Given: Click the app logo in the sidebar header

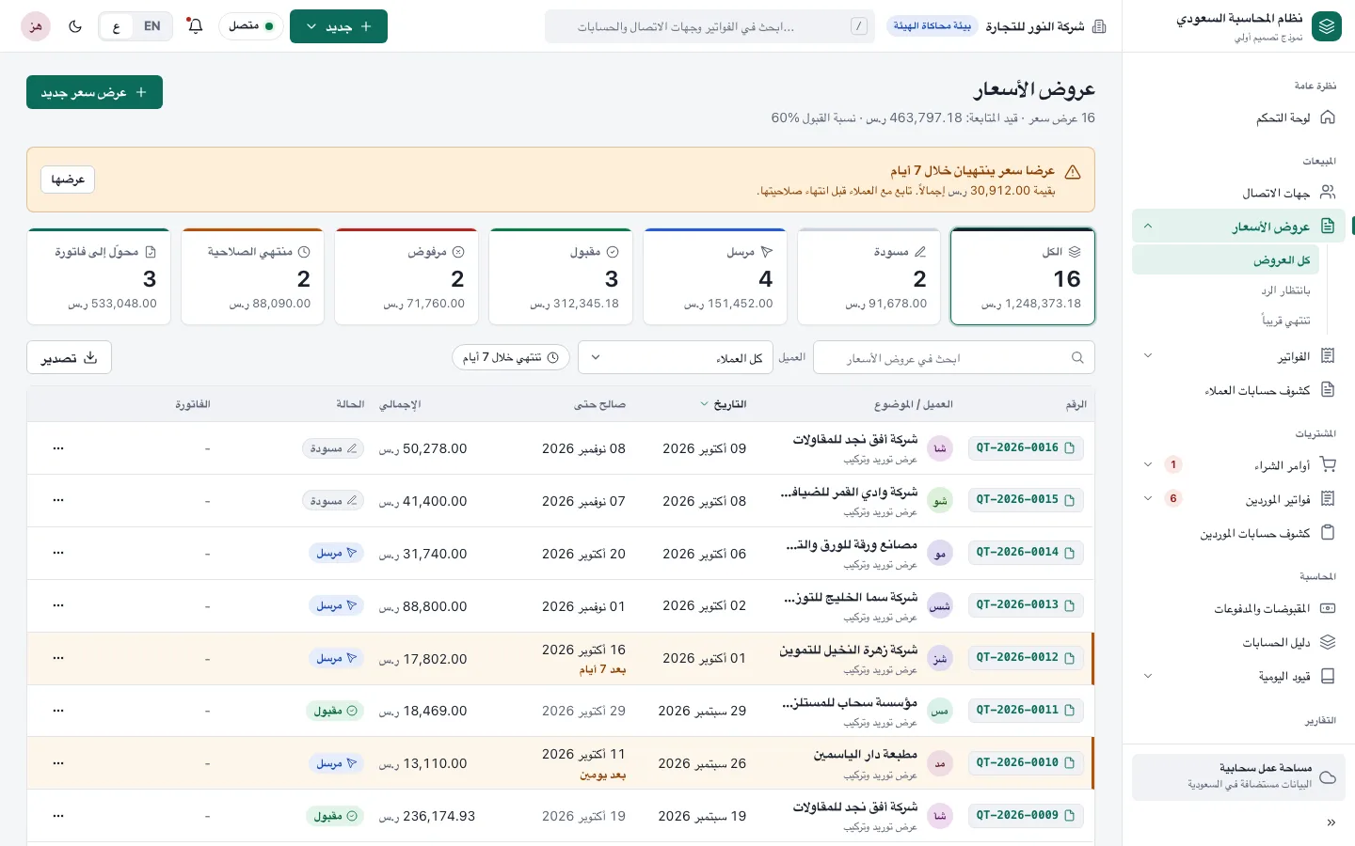Looking at the screenshot, I should tap(1327, 26).
